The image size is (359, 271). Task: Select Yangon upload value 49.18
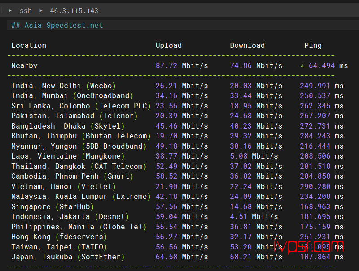click(x=166, y=146)
